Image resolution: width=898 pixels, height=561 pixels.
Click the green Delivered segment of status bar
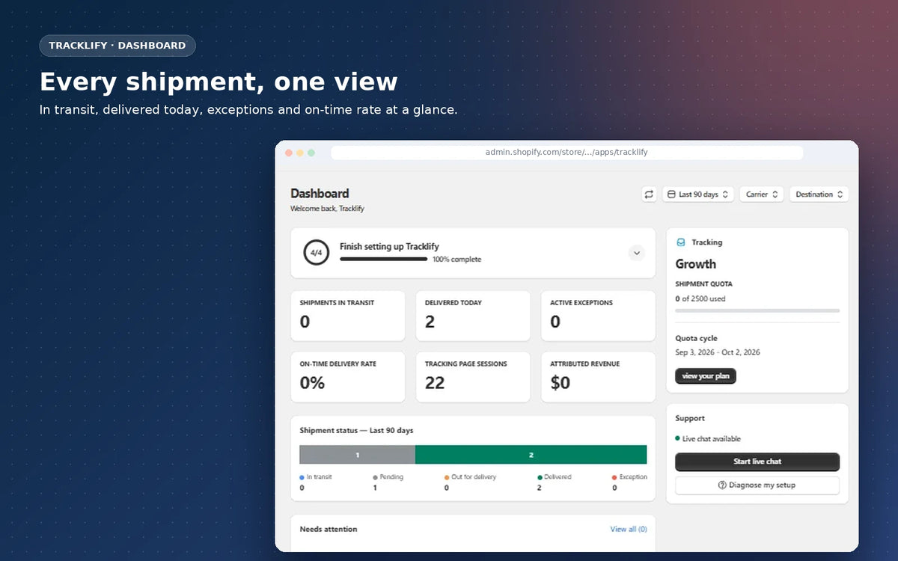pos(531,455)
